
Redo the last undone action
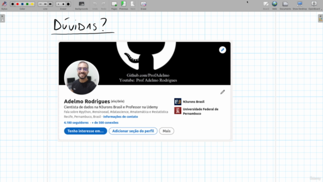point(103,5)
